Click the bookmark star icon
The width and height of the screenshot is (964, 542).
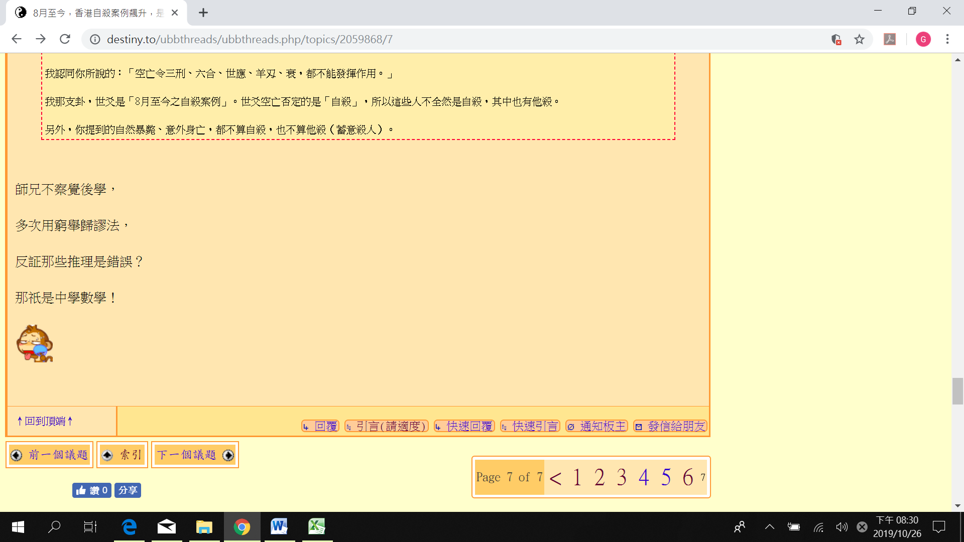[860, 39]
